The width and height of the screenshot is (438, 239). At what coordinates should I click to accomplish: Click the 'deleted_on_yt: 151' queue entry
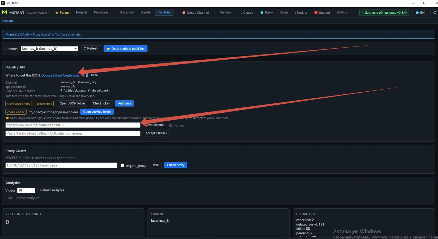pyautogui.click(x=310, y=224)
